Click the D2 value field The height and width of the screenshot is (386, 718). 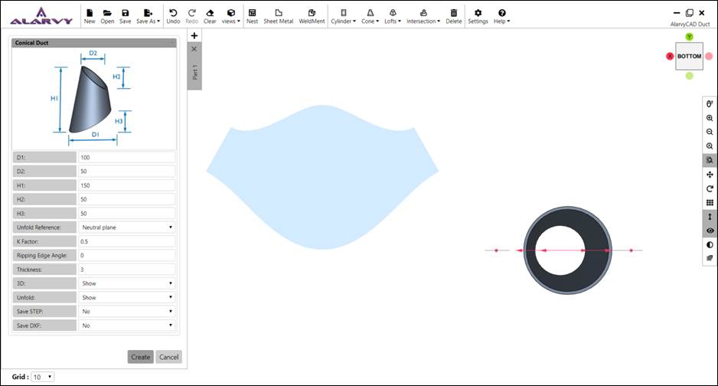[126, 172]
